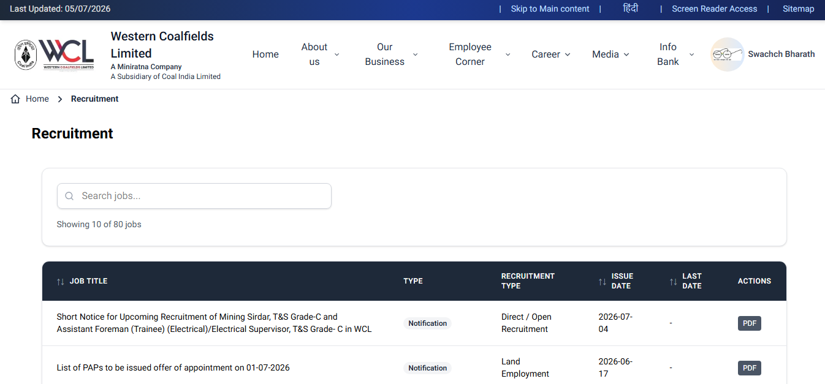Image resolution: width=825 pixels, height=384 pixels.
Task: Click sort arrows beside Job Title
Action: pyautogui.click(x=60, y=282)
